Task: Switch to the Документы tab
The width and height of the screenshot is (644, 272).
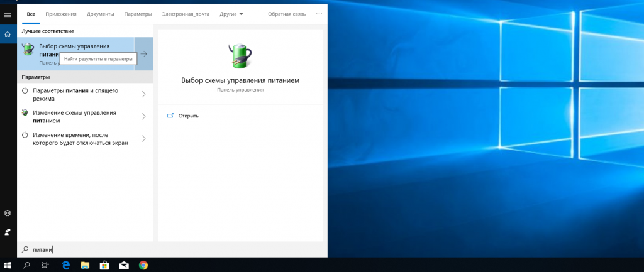Action: point(100,14)
